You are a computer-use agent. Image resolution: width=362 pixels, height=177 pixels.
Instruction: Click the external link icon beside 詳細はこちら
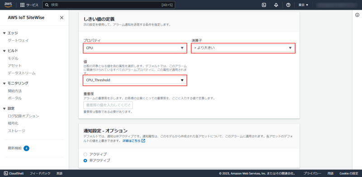pos(143,140)
